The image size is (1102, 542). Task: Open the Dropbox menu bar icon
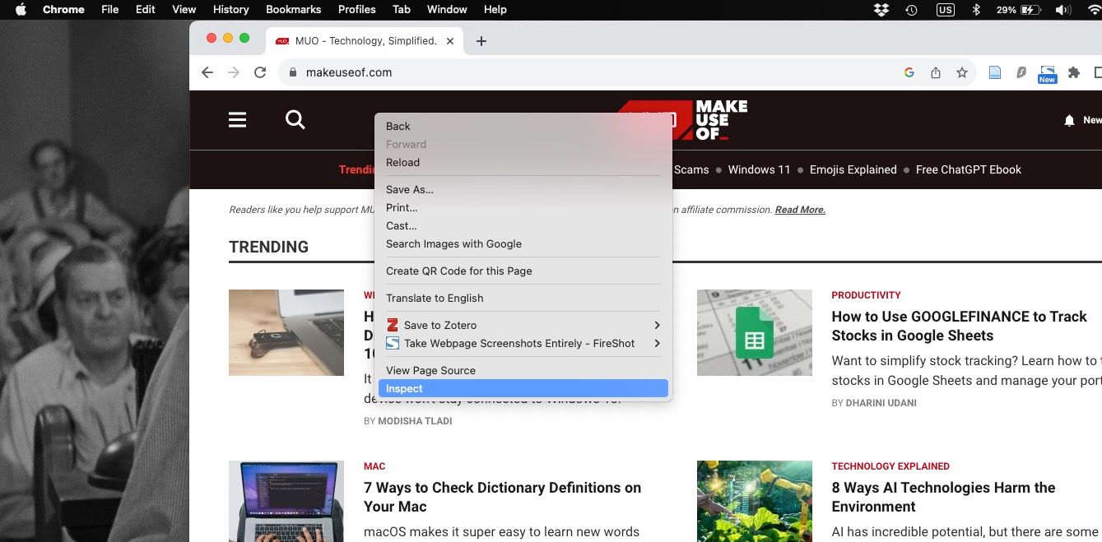(x=881, y=9)
